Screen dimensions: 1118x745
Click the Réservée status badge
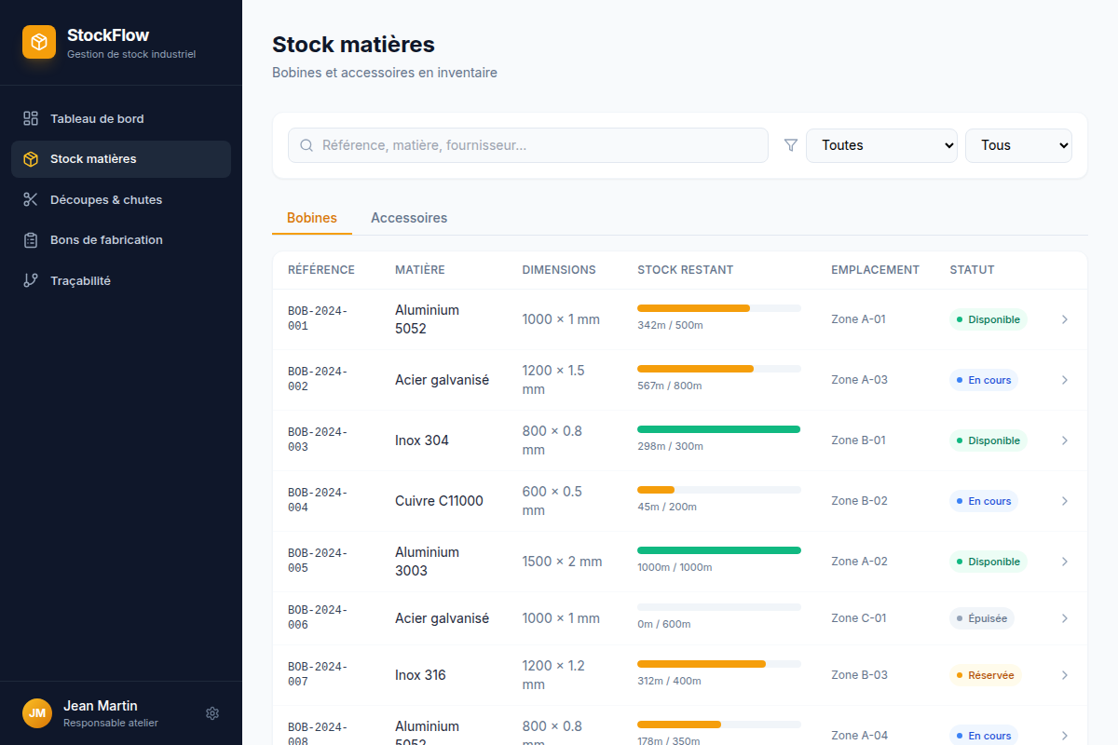[986, 675]
